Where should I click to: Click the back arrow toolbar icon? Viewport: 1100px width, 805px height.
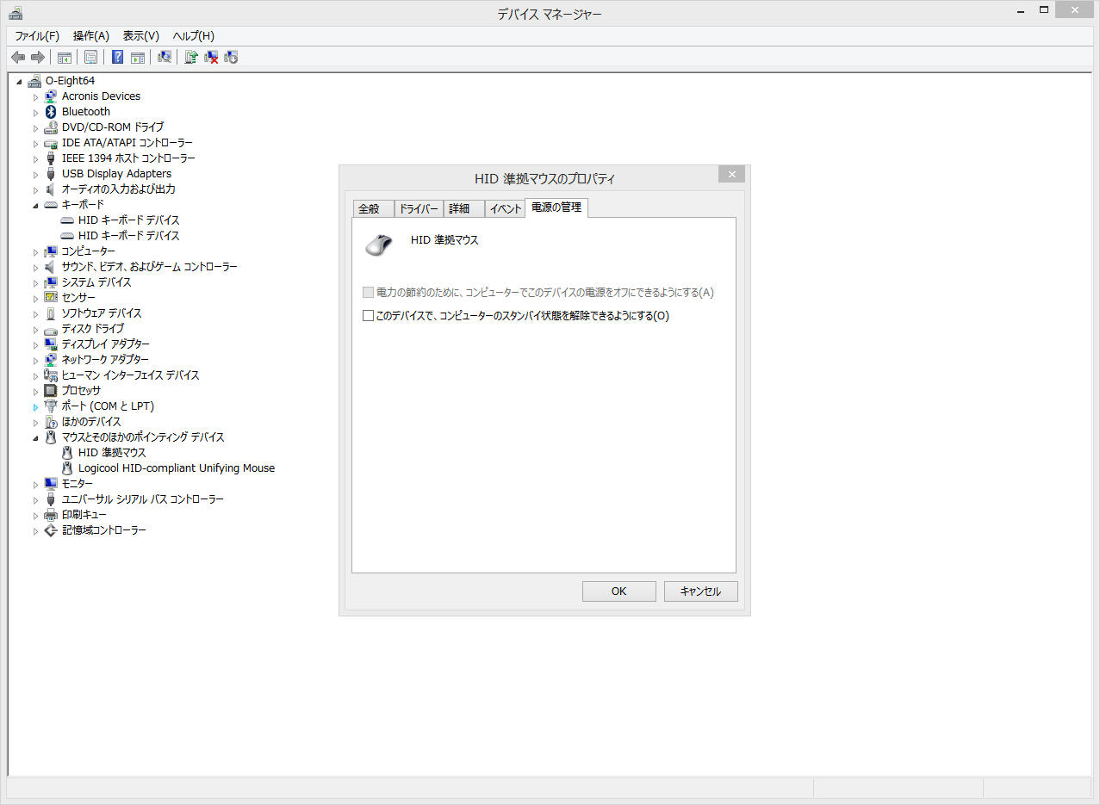(17, 57)
